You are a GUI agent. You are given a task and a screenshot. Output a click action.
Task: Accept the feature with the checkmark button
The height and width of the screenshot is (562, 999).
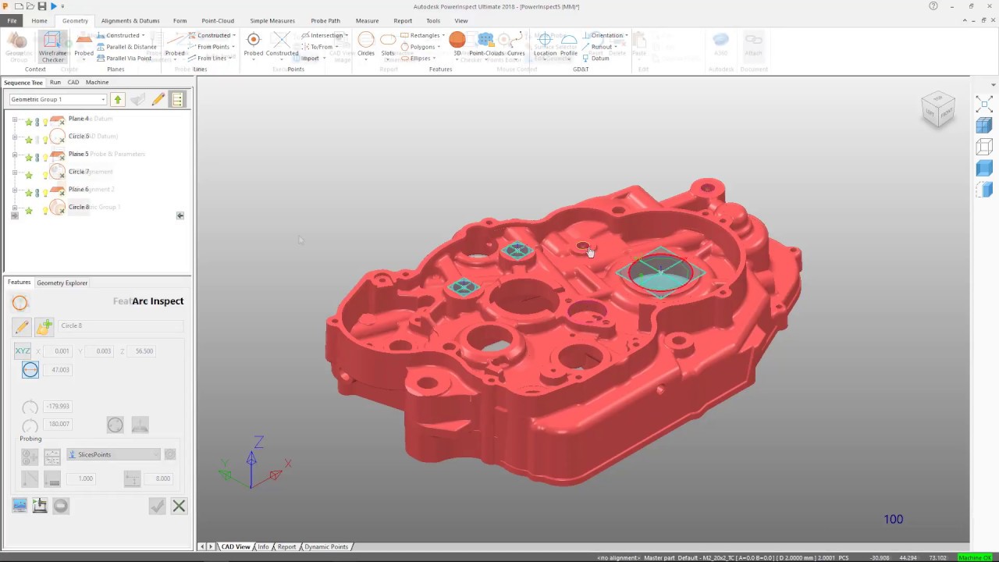click(158, 507)
